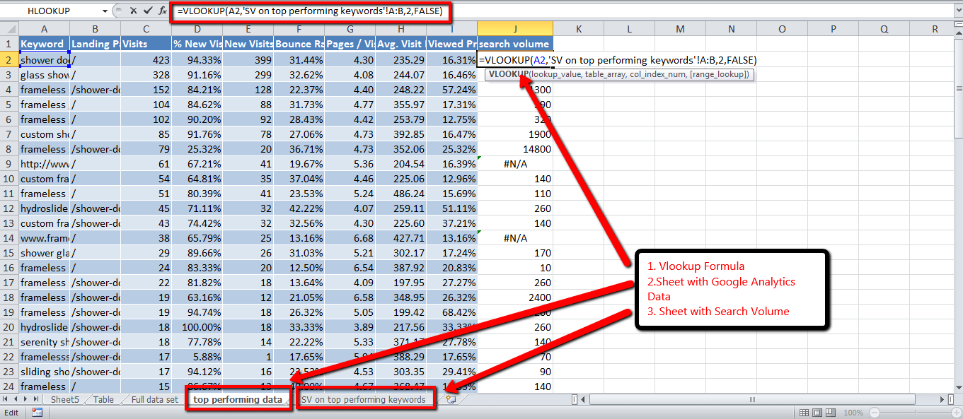Image resolution: width=963 pixels, height=419 pixels.
Task: Select the "http://www" keyword cell
Action: click(x=44, y=164)
